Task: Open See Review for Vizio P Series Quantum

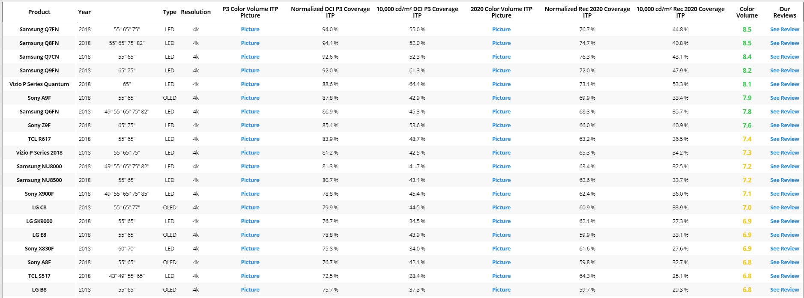Action: click(x=784, y=84)
